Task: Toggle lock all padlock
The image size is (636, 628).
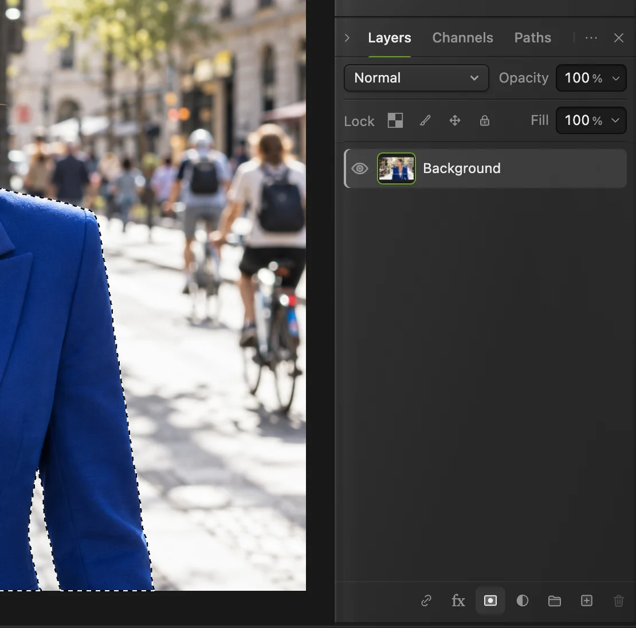Action: coord(484,120)
